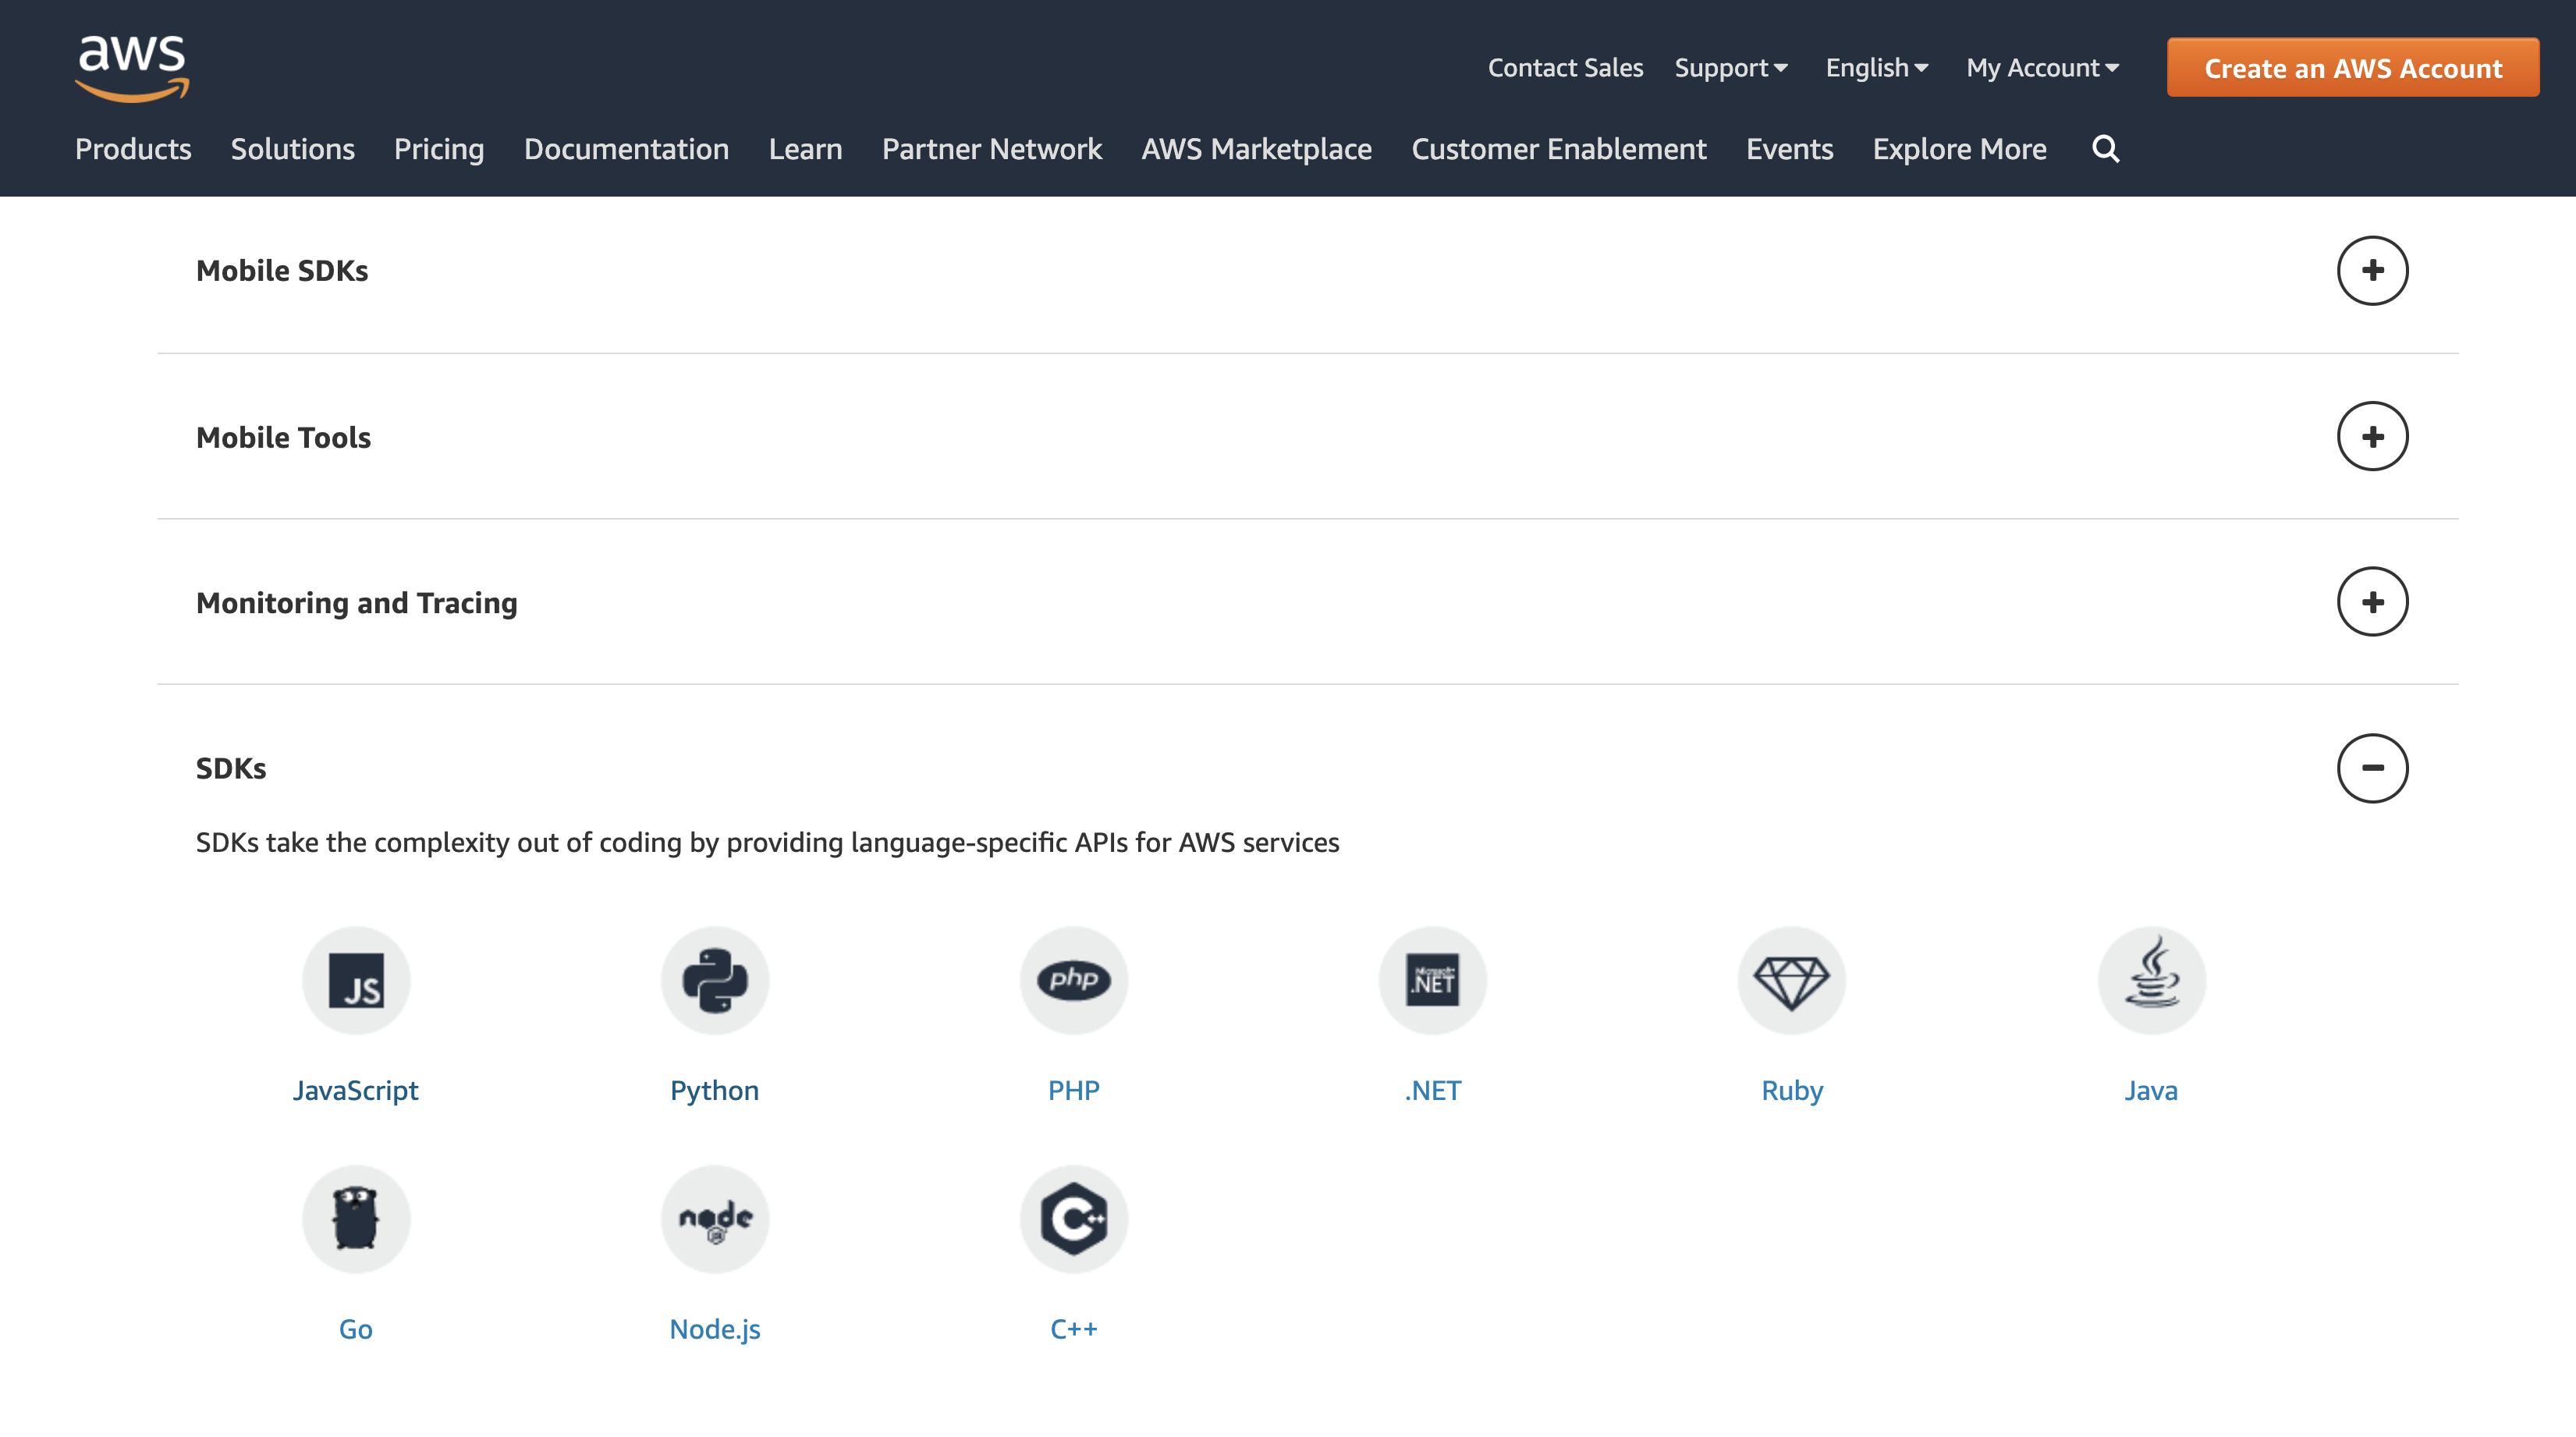Viewport: 2576px width, 1437px height.
Task: Click Create an AWS Account button
Action: 2352,68
